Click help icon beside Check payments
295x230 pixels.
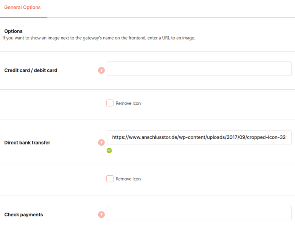pos(101,214)
